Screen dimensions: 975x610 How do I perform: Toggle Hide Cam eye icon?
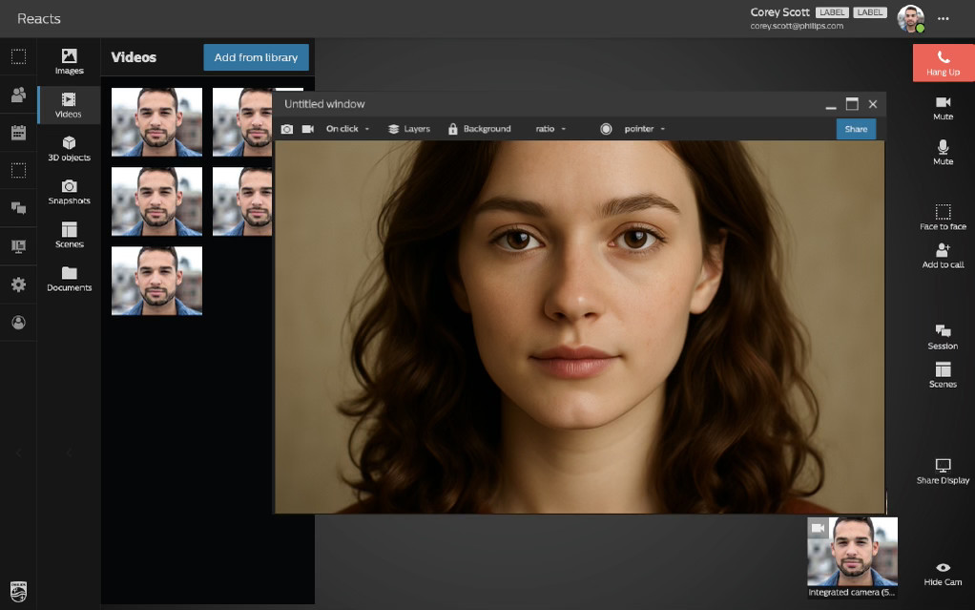coord(943,568)
